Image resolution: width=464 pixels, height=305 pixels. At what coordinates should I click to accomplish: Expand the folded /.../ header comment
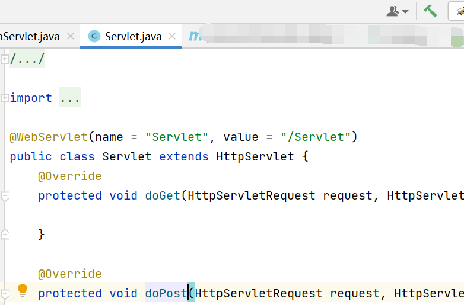pos(4,59)
